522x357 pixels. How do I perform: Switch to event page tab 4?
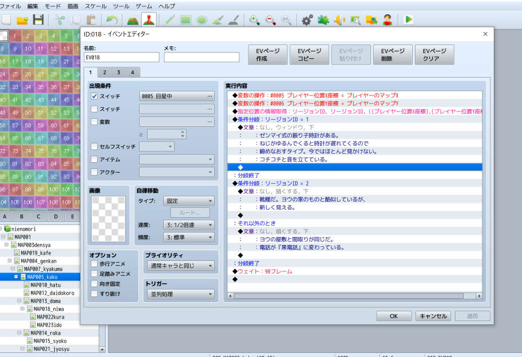tap(132, 72)
